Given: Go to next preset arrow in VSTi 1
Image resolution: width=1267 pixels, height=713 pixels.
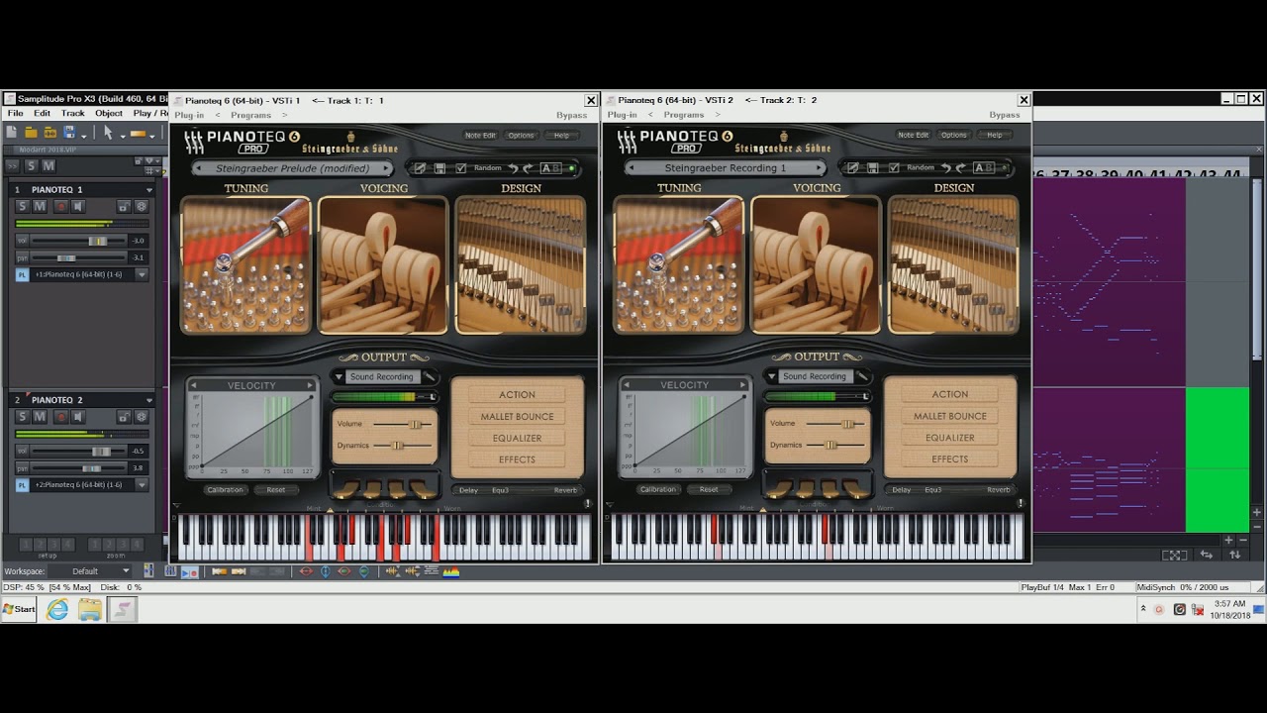Looking at the screenshot, I should pos(386,168).
